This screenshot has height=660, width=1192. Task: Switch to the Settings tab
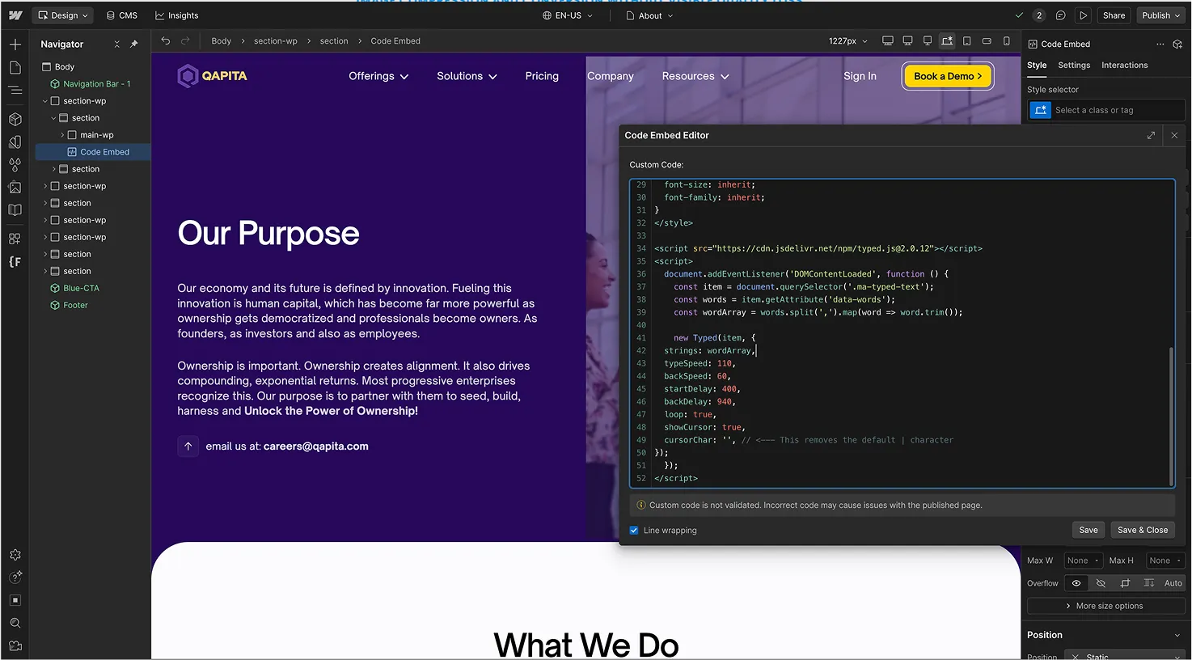[1074, 66]
